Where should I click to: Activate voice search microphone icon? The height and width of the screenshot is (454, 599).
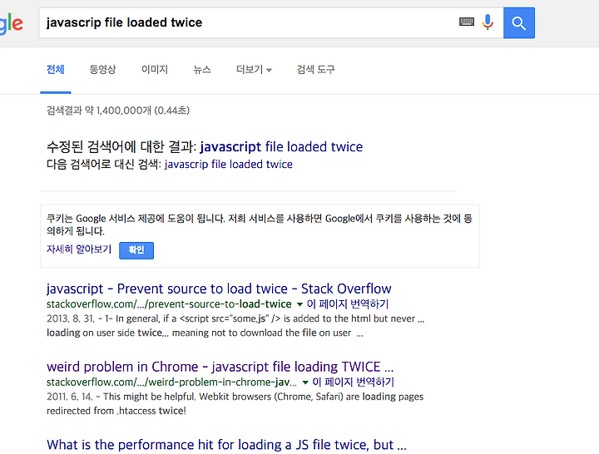(488, 22)
